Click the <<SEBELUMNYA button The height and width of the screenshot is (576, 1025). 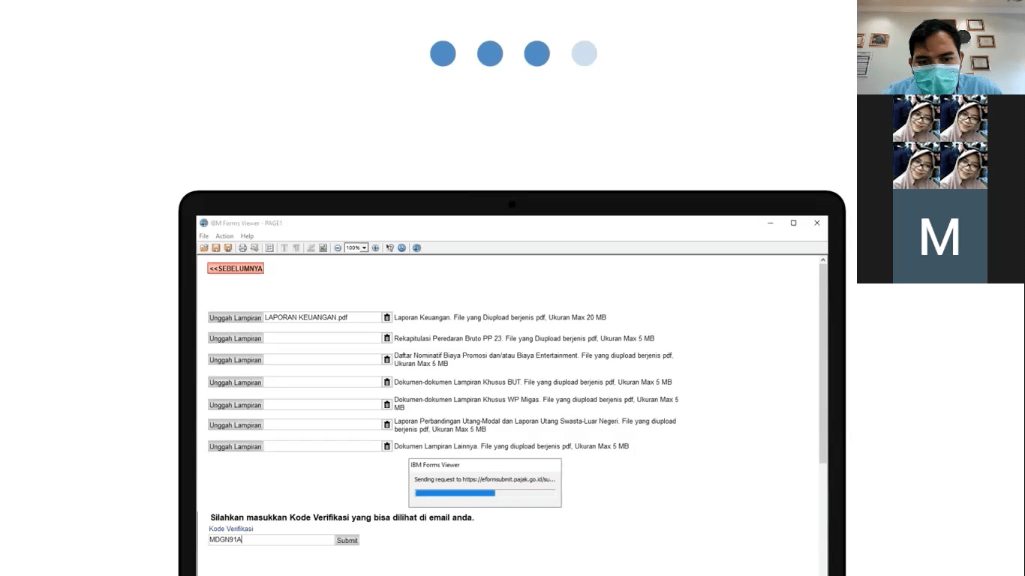coord(236,268)
